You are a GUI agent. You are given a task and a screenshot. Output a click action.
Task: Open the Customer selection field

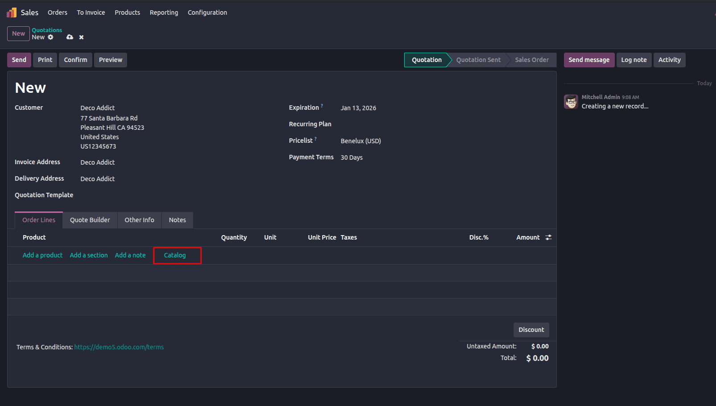tap(97, 108)
